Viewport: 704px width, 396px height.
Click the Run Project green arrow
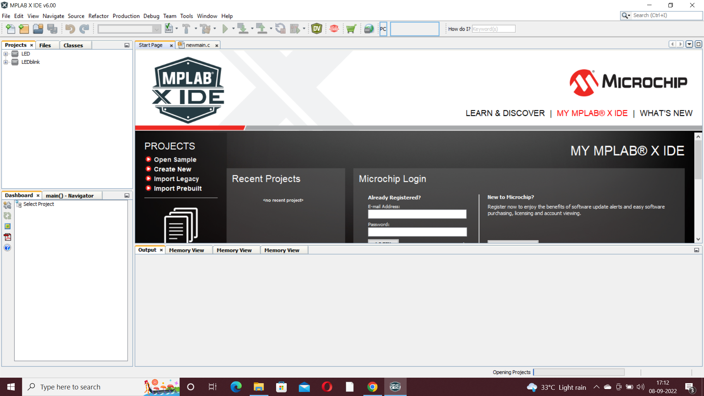tap(225, 29)
